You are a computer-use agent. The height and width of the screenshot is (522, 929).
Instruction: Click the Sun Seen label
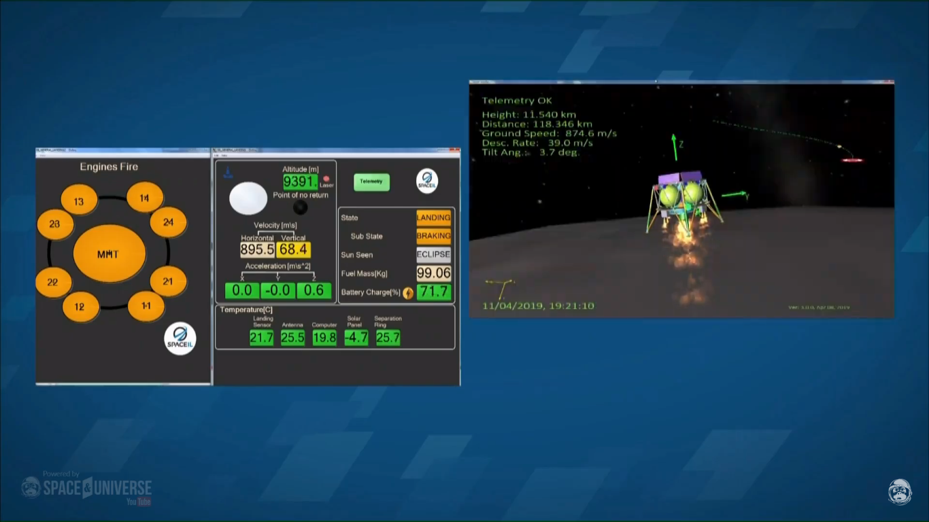pyautogui.click(x=357, y=255)
